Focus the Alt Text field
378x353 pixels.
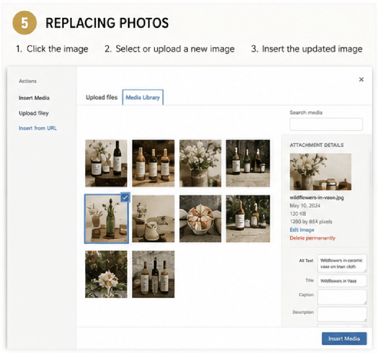[342, 263]
